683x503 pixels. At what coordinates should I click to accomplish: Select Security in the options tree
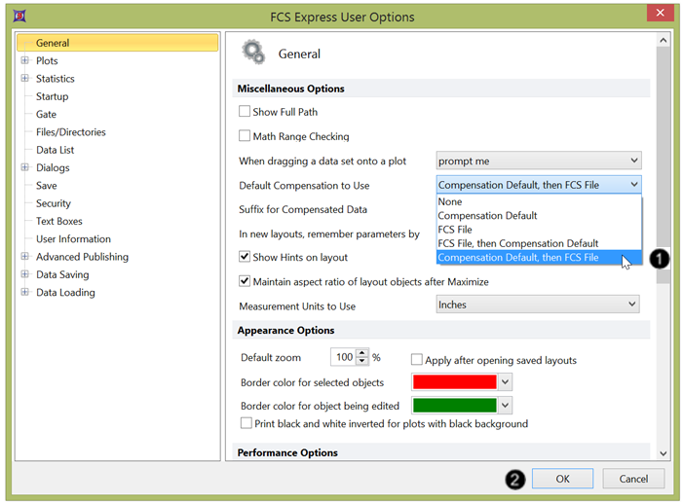point(54,203)
